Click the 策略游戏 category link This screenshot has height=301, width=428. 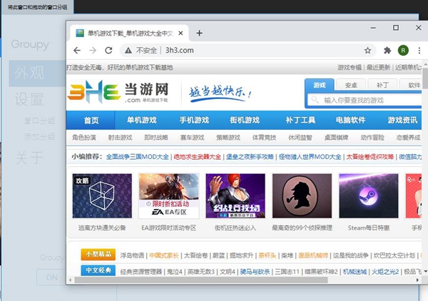click(228, 138)
